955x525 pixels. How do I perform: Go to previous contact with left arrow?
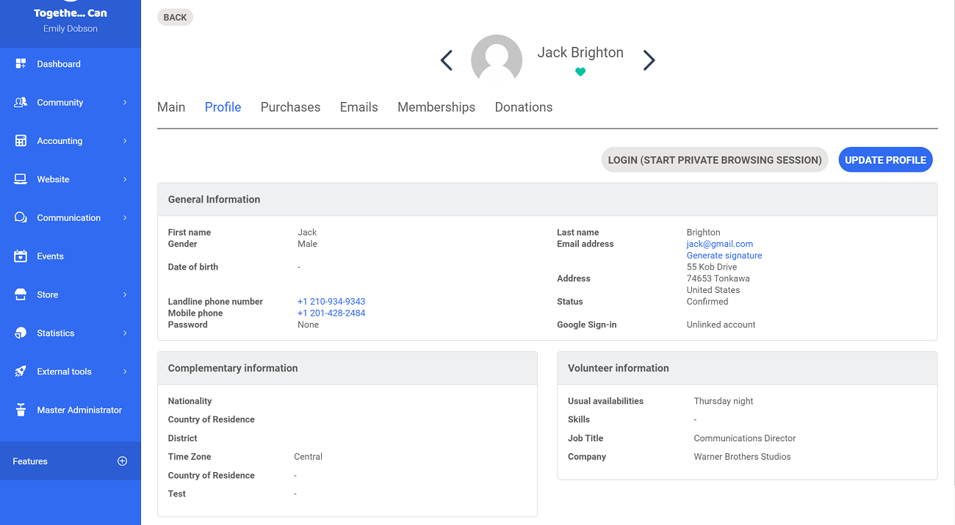pyautogui.click(x=447, y=60)
